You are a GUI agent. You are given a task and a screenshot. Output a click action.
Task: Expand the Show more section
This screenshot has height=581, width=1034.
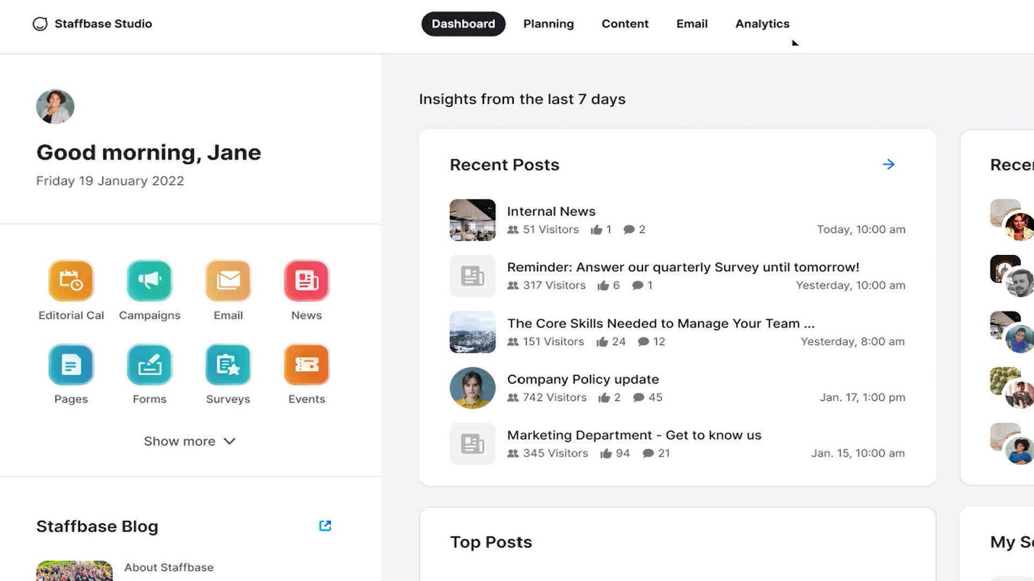pyautogui.click(x=189, y=441)
